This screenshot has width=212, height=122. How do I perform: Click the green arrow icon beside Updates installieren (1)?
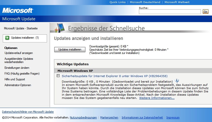click(x=7, y=38)
